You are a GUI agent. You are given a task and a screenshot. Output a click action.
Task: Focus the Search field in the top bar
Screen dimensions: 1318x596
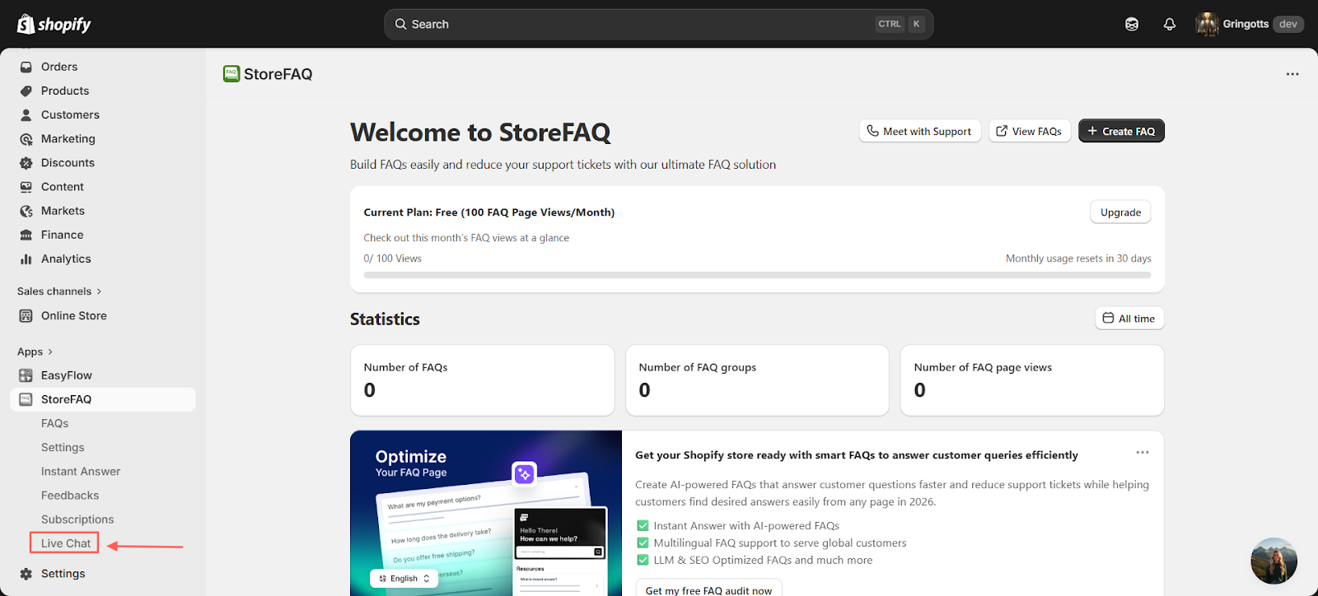pyautogui.click(x=658, y=24)
